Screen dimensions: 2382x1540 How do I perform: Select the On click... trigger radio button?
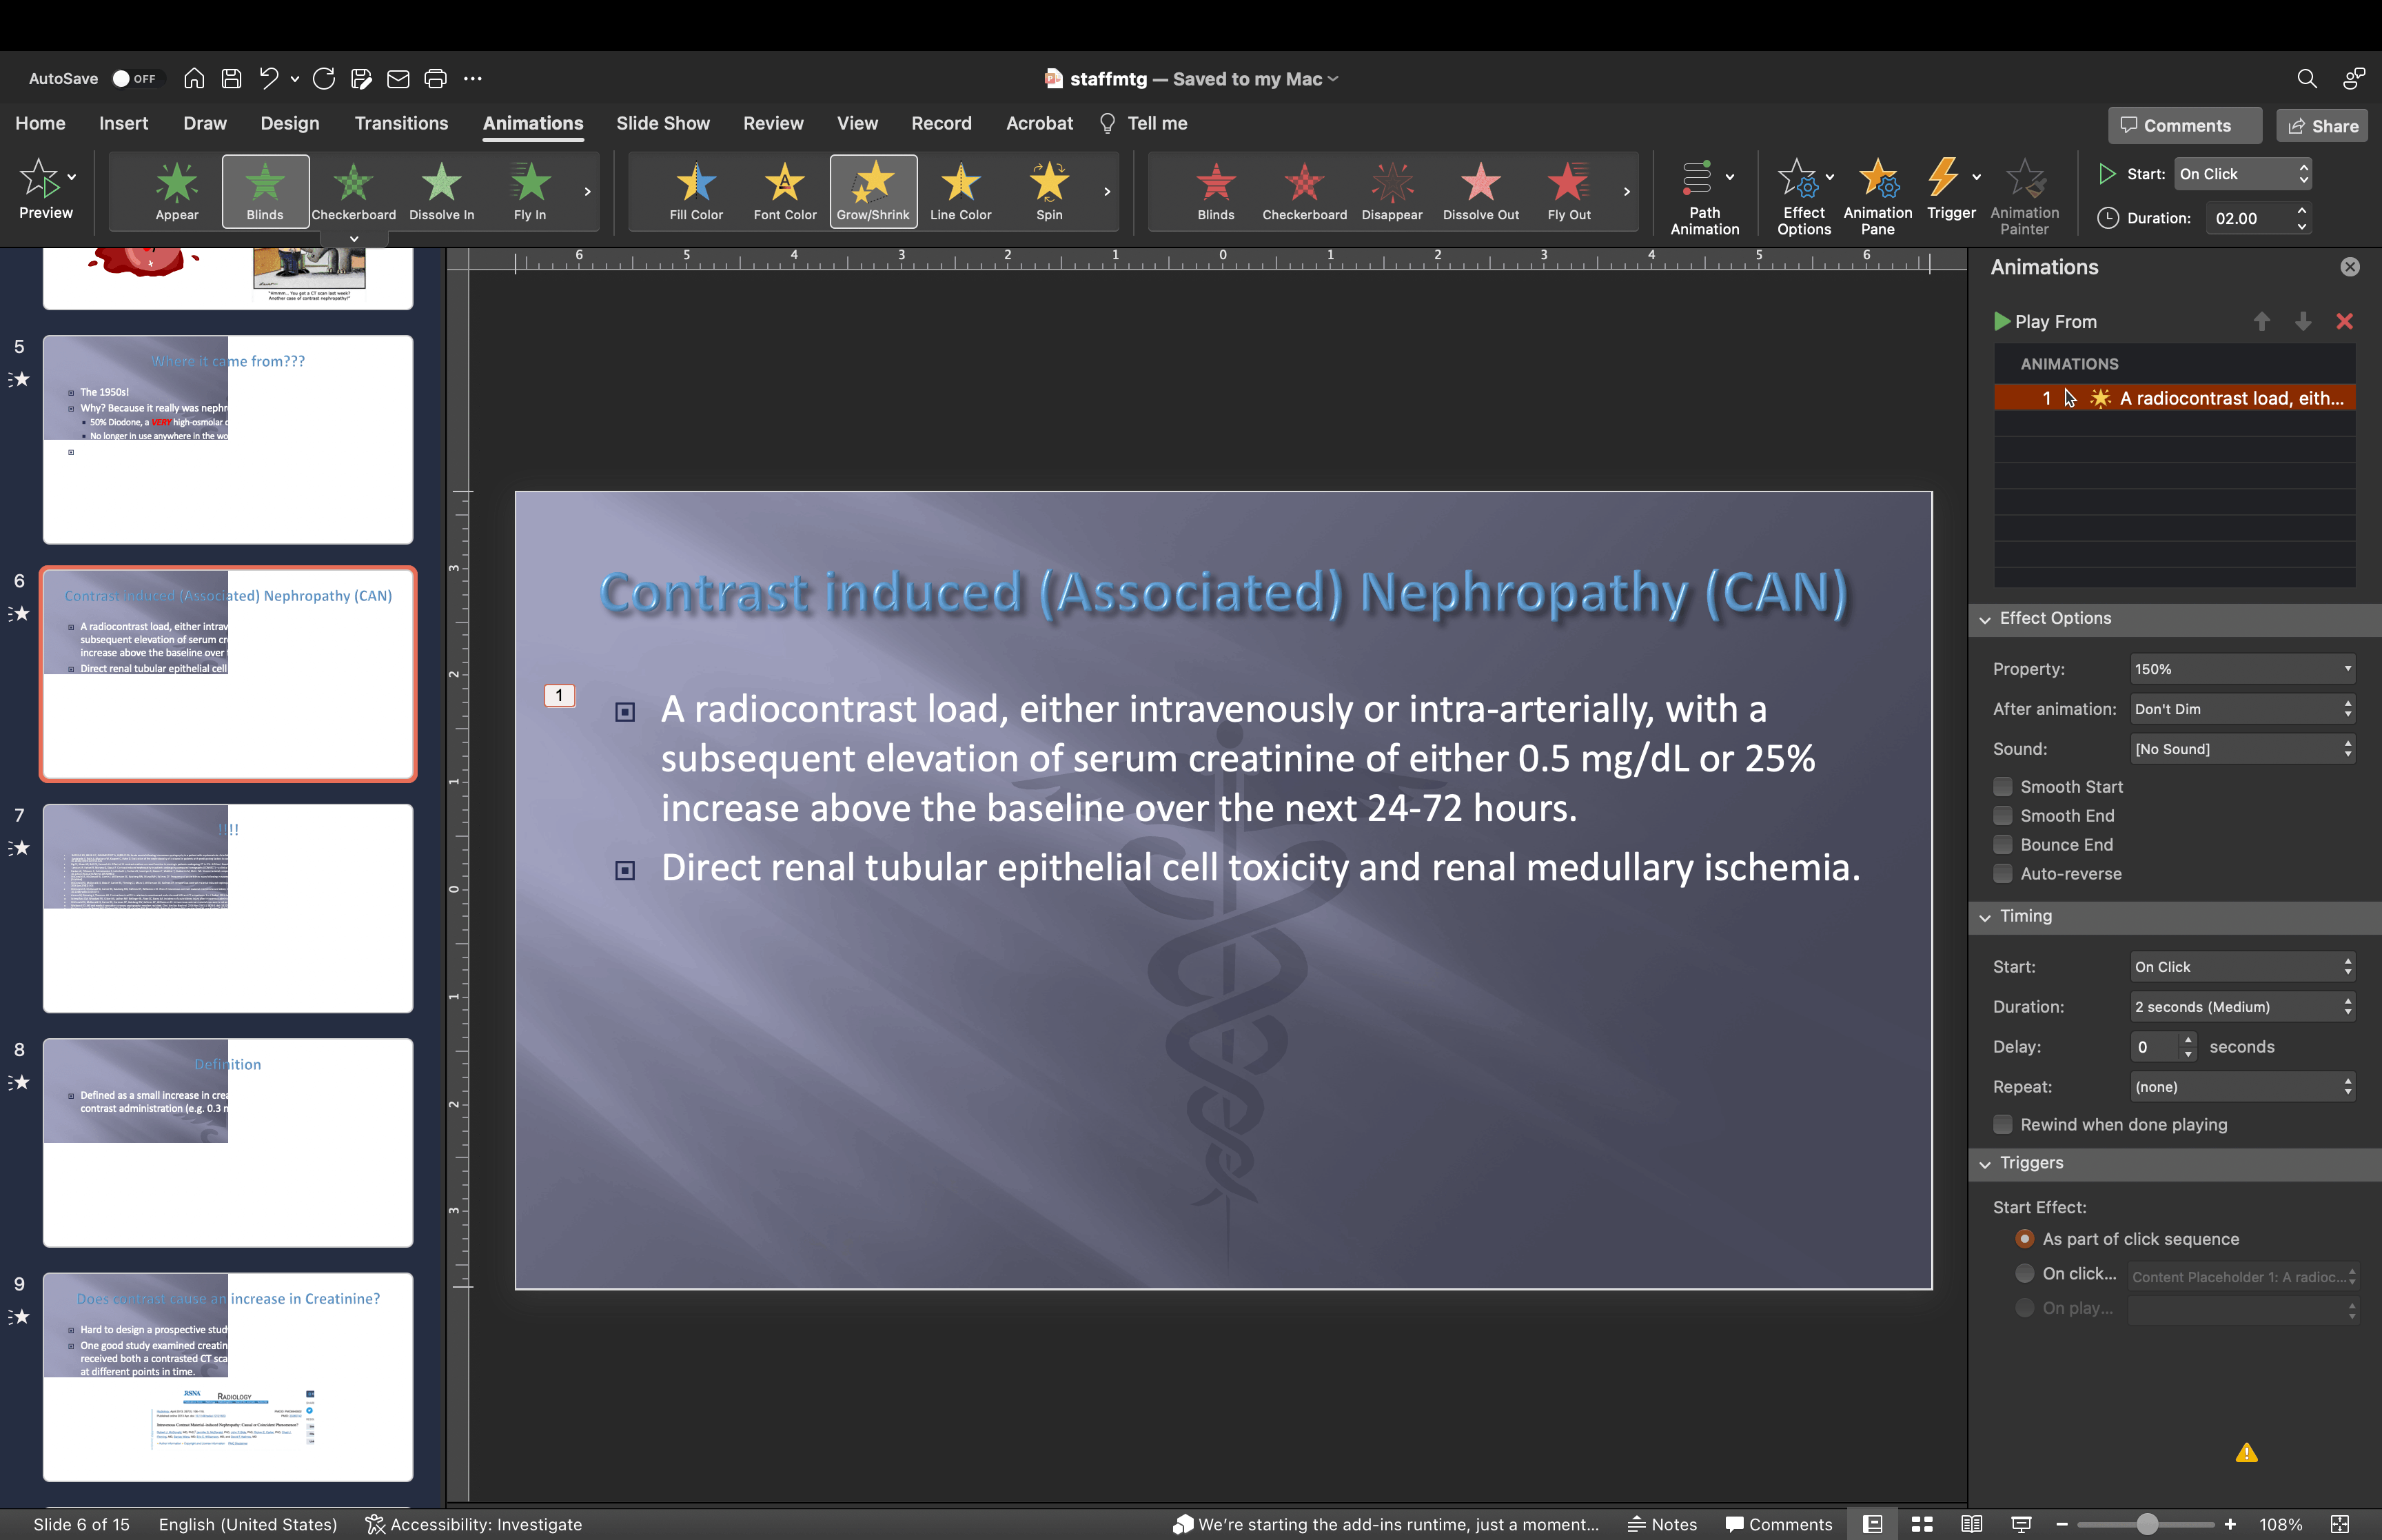(x=2024, y=1274)
